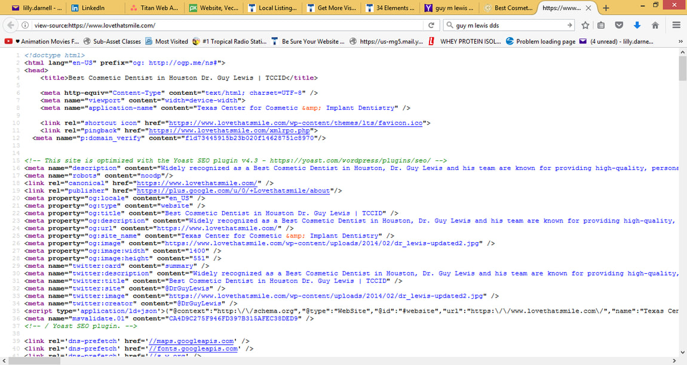
Task: Switch to the Get More Vis... tab
Action: (x=331, y=8)
